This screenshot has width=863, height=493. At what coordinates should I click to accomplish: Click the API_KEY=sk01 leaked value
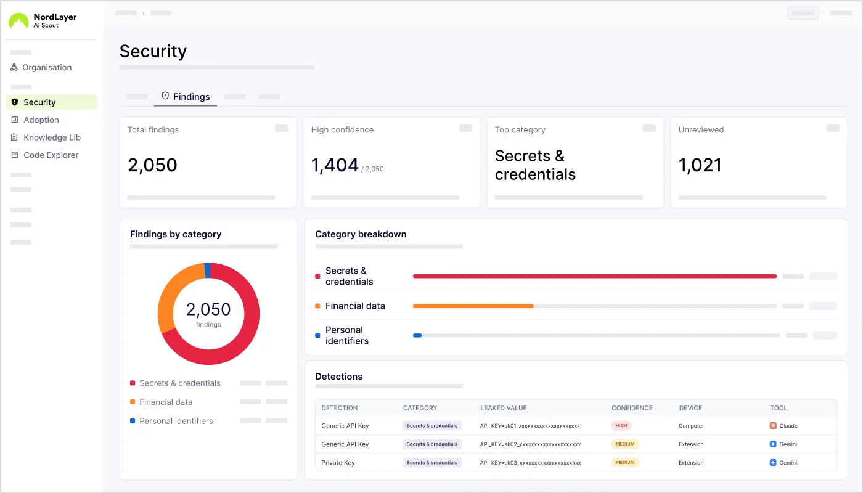coord(530,426)
